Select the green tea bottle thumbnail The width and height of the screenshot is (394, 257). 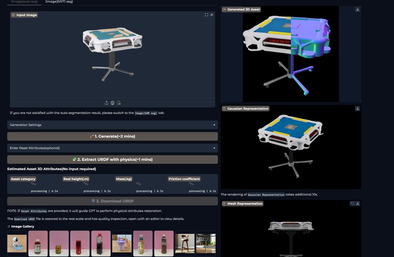143,244
